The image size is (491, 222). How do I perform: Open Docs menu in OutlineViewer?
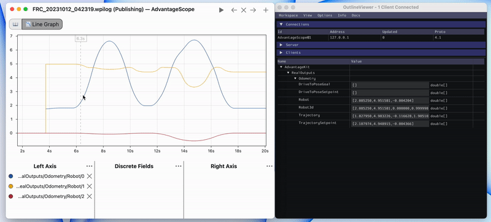(356, 15)
